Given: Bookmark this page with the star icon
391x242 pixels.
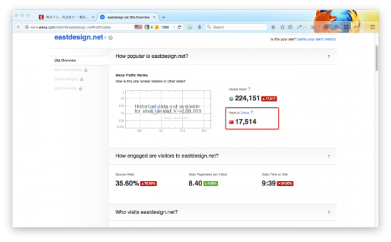Looking at the screenshot, I should pos(282,27).
